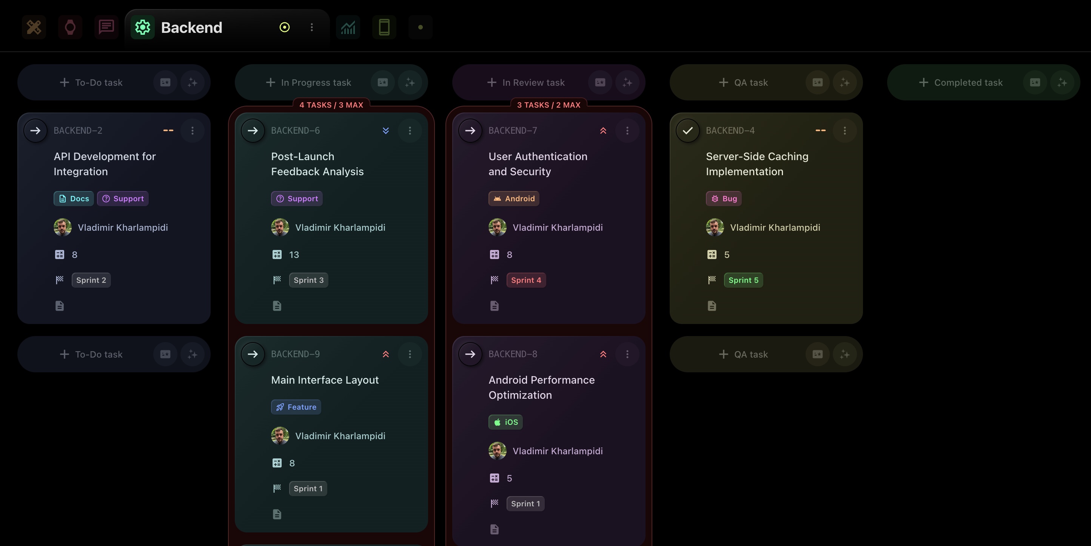This screenshot has width=1091, height=546.
Task: Click template icon in Completed add bar
Action: [x=1035, y=82]
